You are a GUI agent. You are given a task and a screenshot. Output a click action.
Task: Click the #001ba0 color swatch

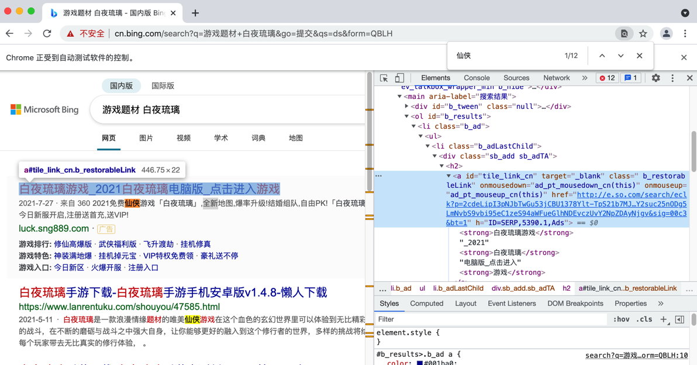(x=420, y=363)
